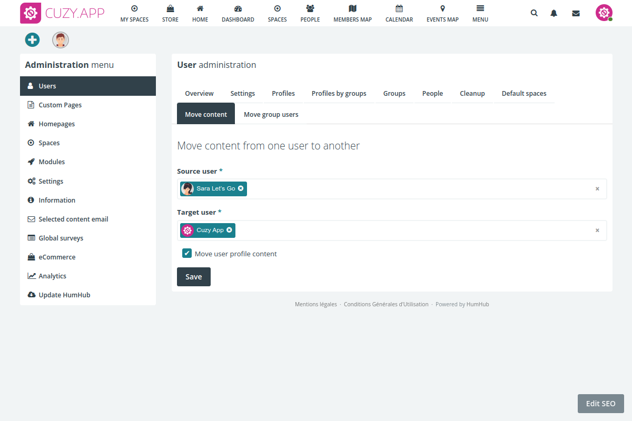Viewport: 632px width, 421px height.
Task: Click the search magnifier icon
Action: [534, 13]
